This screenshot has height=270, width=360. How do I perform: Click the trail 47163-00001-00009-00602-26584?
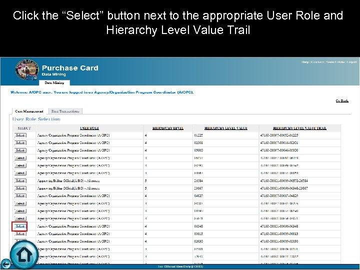click(x=284, y=181)
